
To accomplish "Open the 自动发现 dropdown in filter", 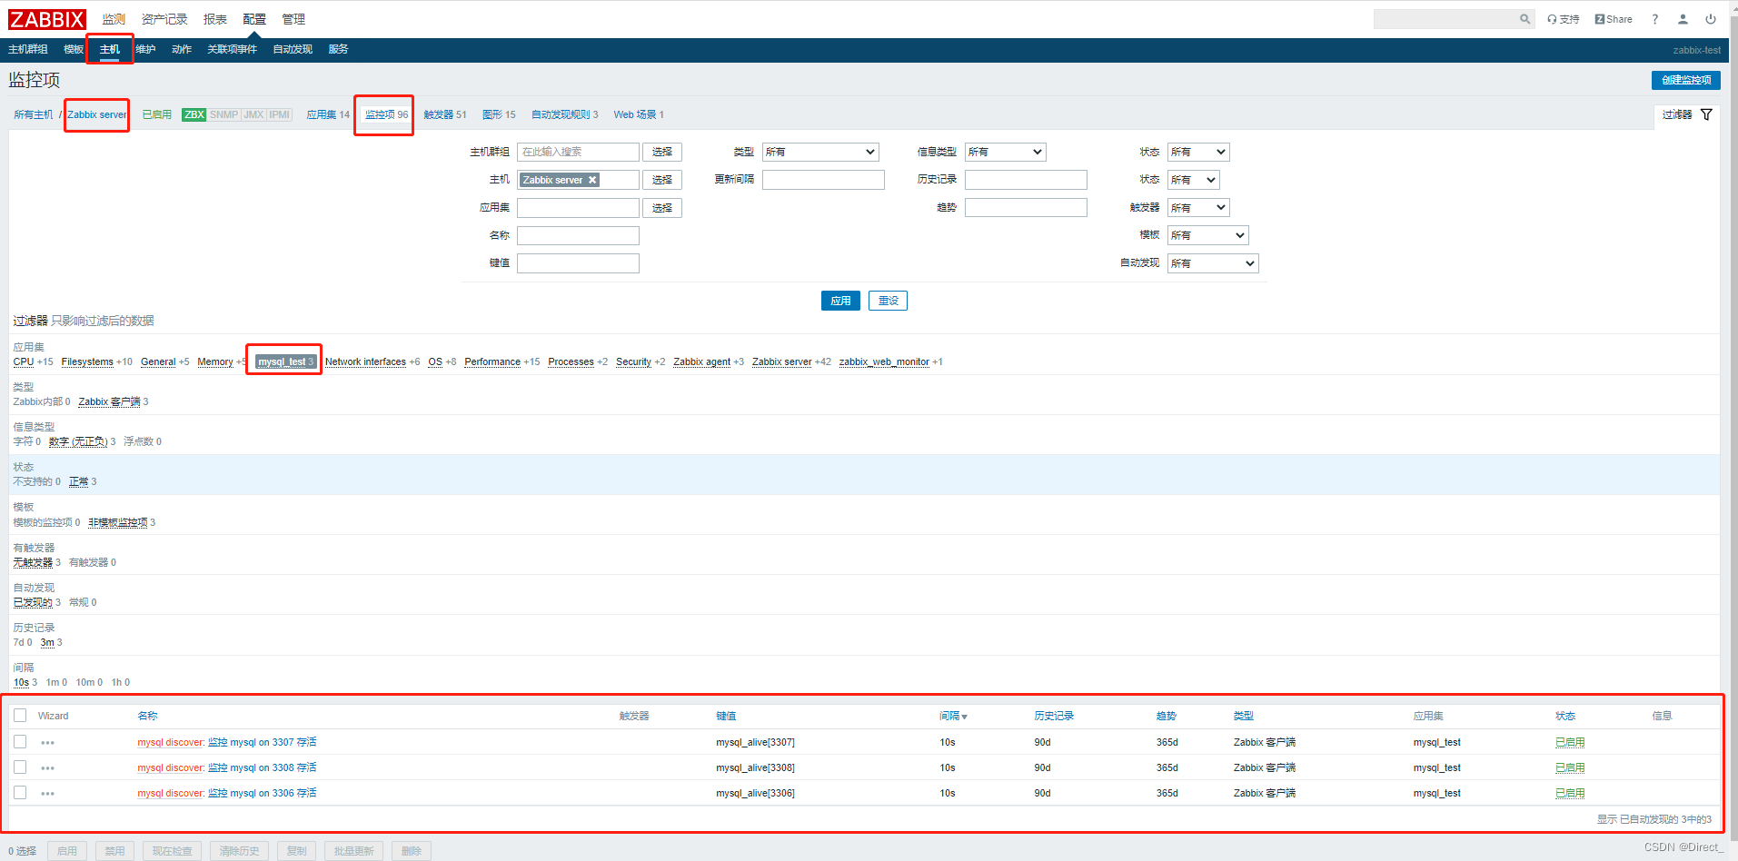I will coord(1213,263).
